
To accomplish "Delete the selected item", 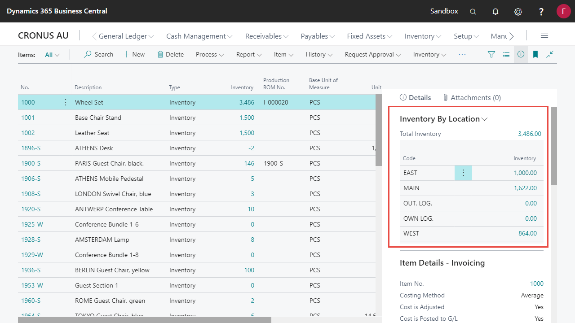I will click(x=170, y=54).
